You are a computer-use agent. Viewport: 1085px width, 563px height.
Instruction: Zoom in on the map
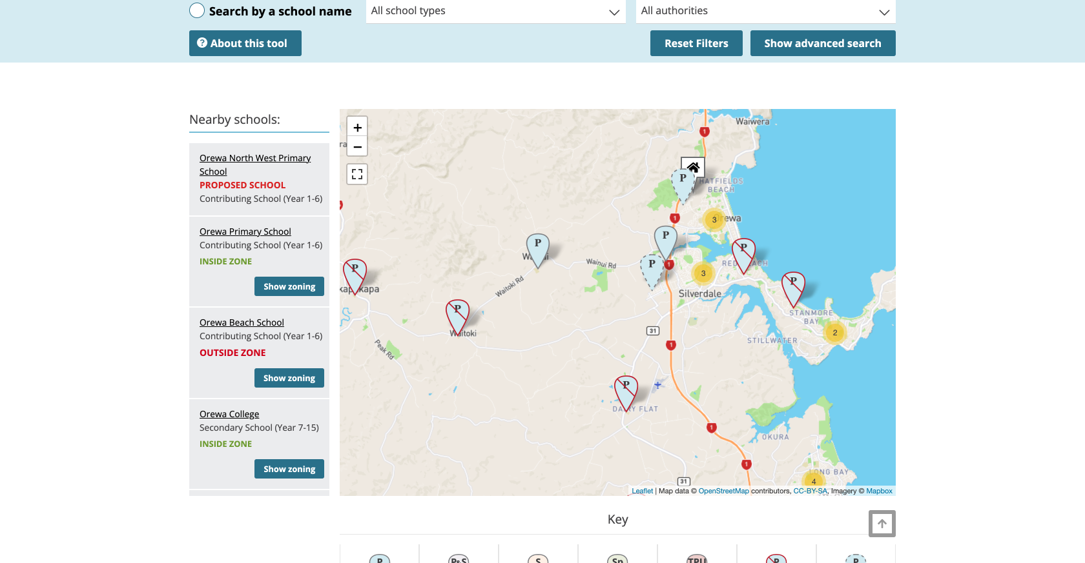coord(357,127)
